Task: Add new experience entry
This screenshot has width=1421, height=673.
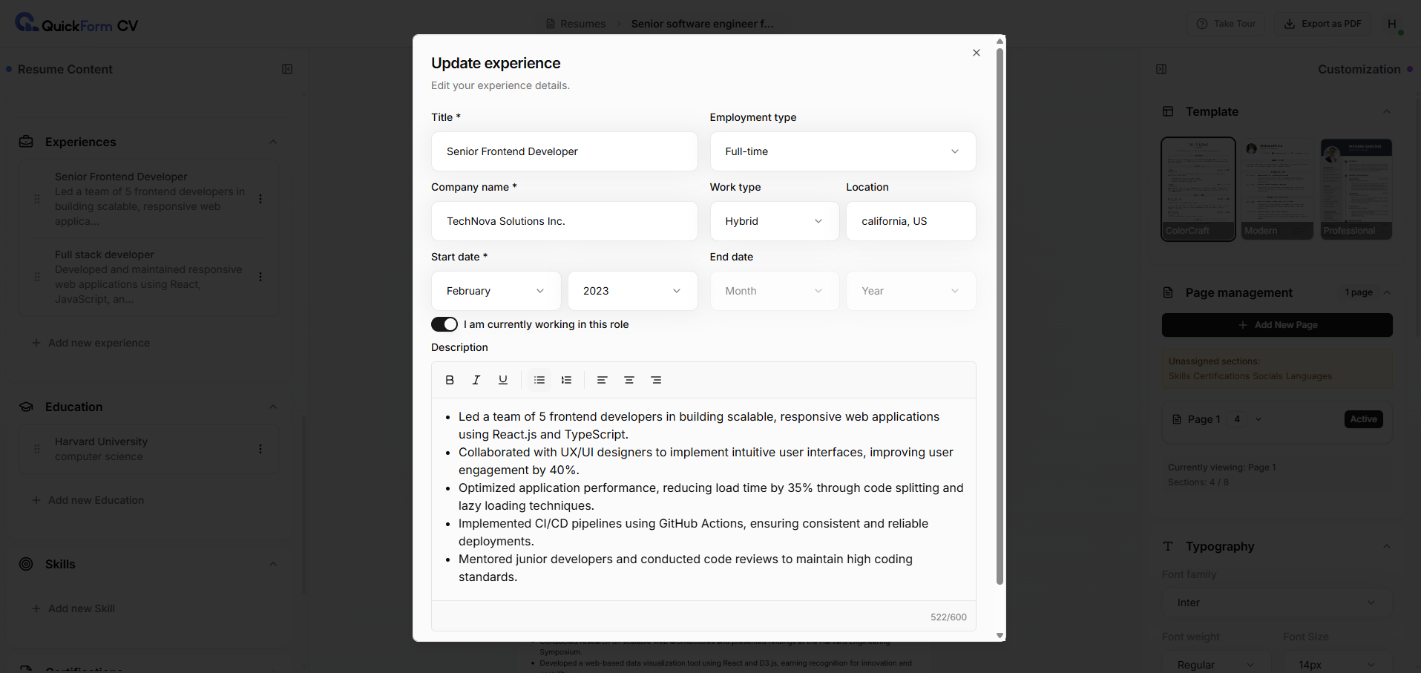Action: coord(91,343)
